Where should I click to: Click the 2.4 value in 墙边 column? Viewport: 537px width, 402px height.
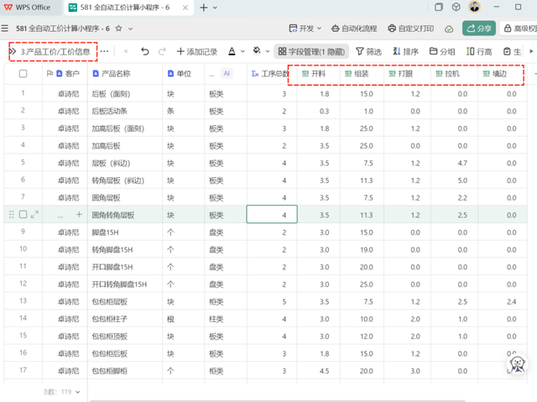(x=511, y=301)
